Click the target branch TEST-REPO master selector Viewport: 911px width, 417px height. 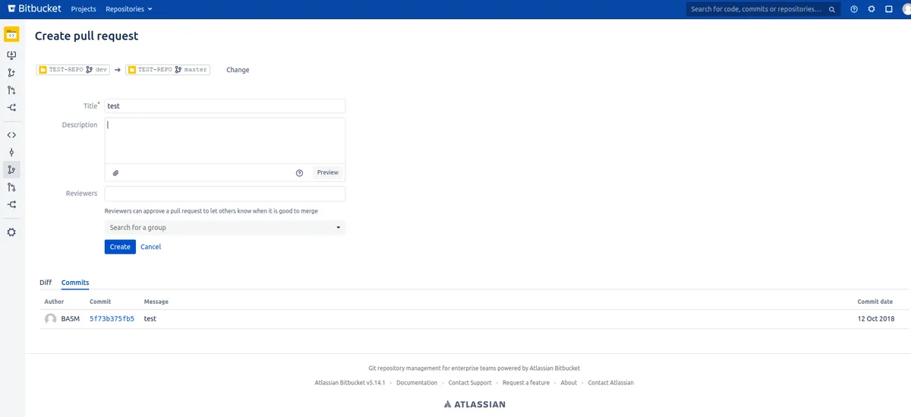point(168,69)
